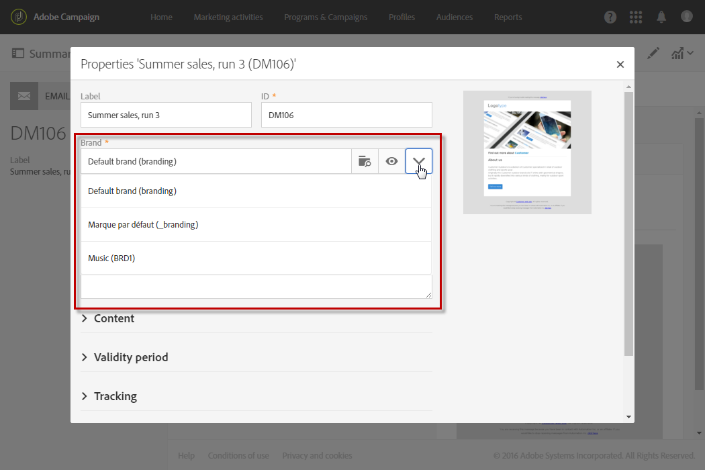Click the Label input field
The width and height of the screenshot is (705, 470).
tap(166, 115)
